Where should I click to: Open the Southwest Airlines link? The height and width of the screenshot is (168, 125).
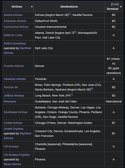click(15, 112)
